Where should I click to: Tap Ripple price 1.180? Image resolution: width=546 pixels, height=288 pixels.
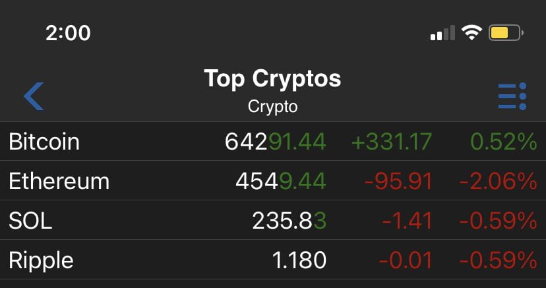299,260
